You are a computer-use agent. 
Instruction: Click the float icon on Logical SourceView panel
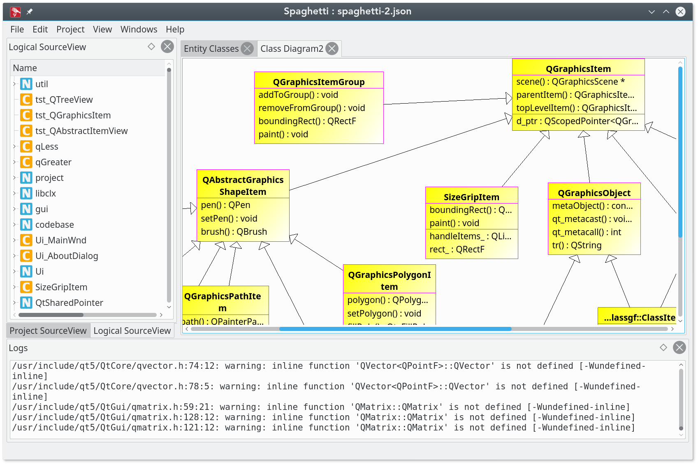(151, 46)
